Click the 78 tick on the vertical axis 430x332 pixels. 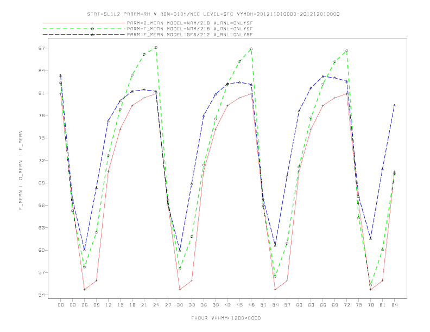pos(42,116)
